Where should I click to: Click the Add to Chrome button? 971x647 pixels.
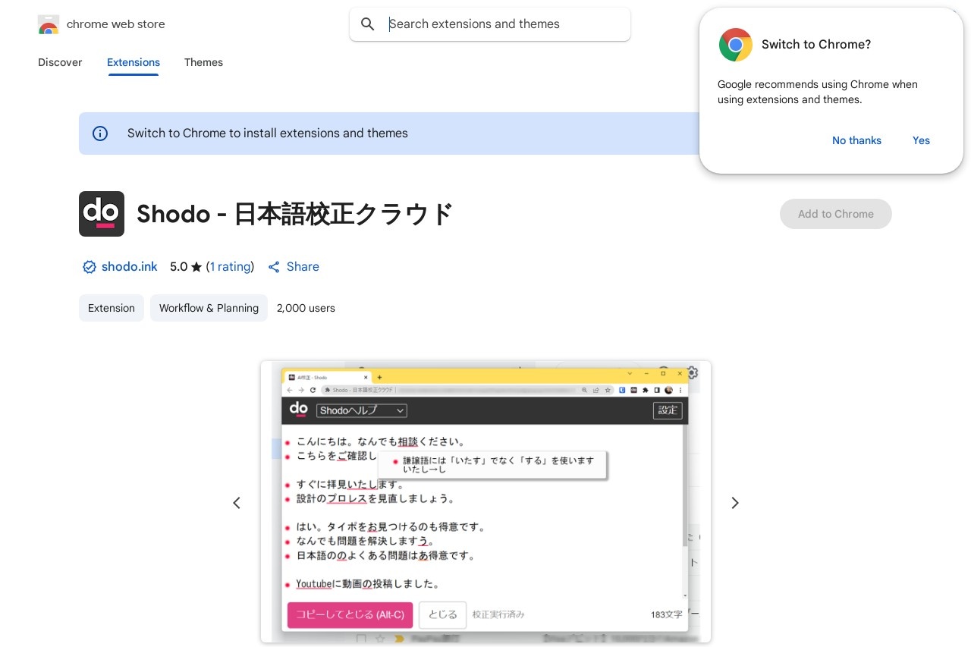tap(836, 214)
